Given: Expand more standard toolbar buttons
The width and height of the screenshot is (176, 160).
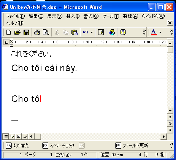Looking at the screenshot, I should point(144,32).
